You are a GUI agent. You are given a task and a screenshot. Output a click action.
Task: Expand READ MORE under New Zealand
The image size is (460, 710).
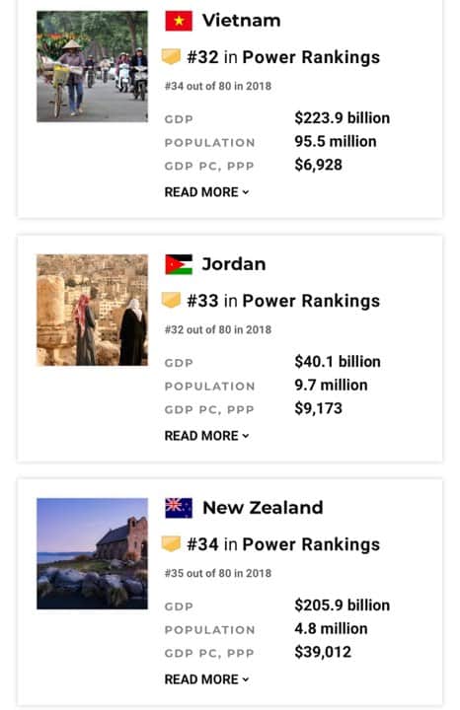206,679
